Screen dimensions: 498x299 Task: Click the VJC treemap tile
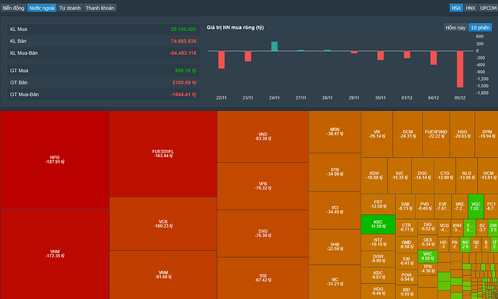point(400,176)
